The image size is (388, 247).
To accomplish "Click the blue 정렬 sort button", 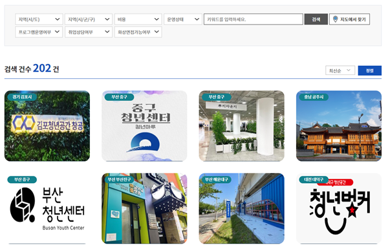I will click(x=370, y=70).
